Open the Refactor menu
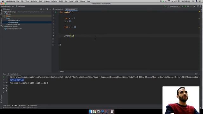This screenshot has width=203, height=114. [54, 1]
